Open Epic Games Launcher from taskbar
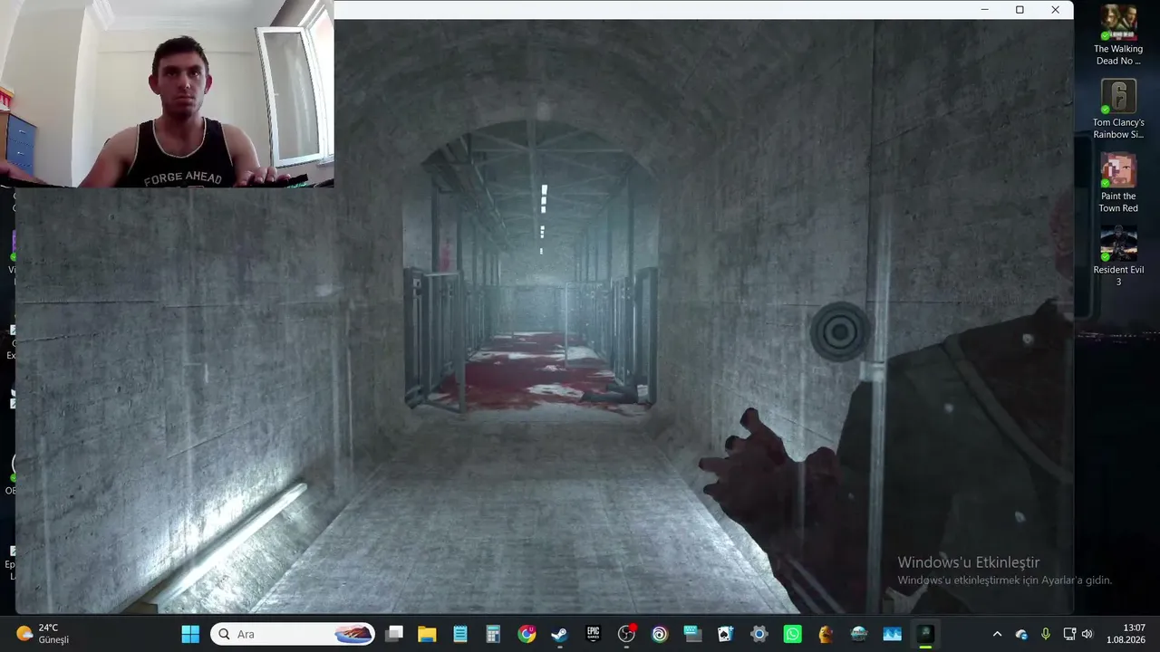 tap(593, 634)
